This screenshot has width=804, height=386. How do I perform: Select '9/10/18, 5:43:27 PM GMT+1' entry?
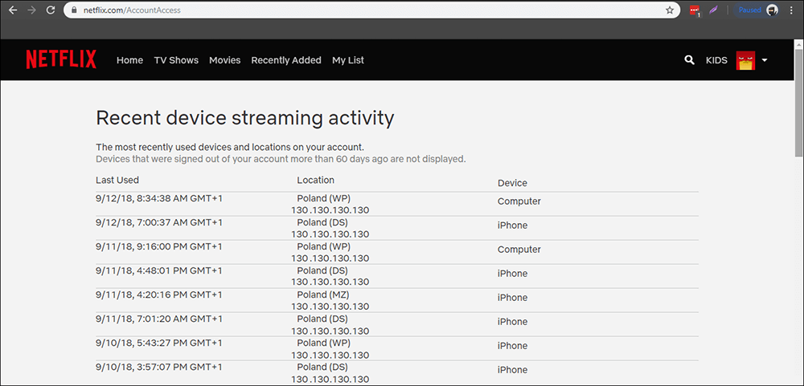pyautogui.click(x=159, y=343)
